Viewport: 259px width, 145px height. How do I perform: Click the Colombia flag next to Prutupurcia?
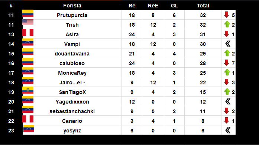click(x=28, y=13)
